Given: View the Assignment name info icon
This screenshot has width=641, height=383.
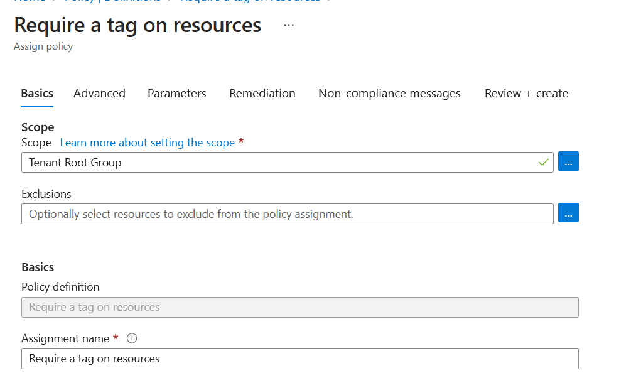Looking at the screenshot, I should click(x=131, y=338).
